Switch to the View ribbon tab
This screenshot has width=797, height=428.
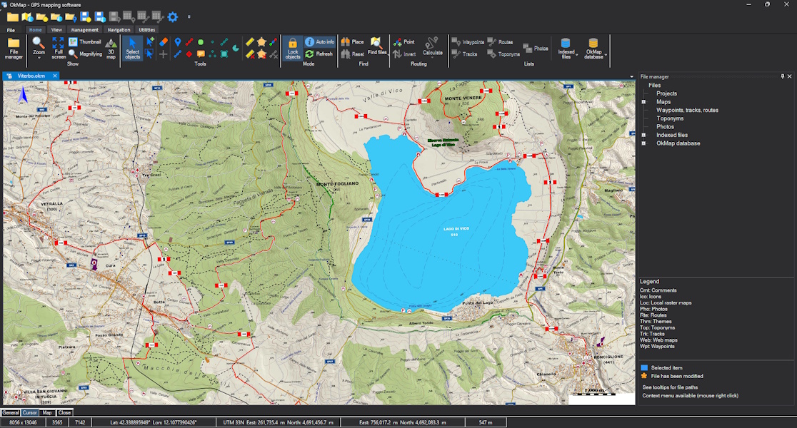click(56, 30)
